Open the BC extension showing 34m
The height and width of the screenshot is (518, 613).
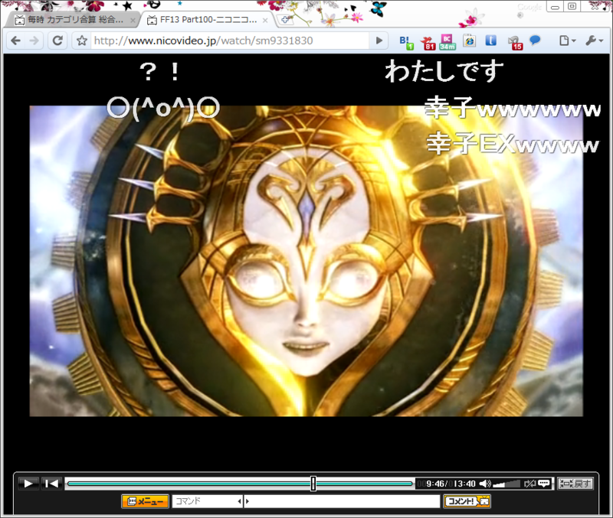tap(447, 42)
